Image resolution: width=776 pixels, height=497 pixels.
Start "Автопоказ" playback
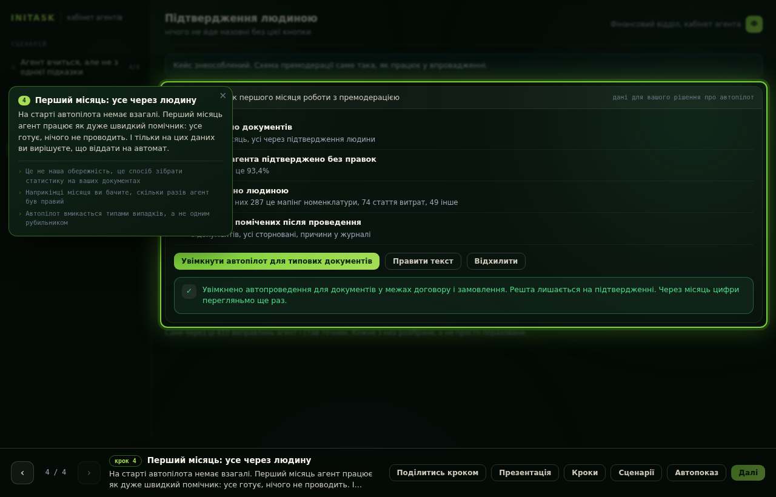click(x=697, y=473)
